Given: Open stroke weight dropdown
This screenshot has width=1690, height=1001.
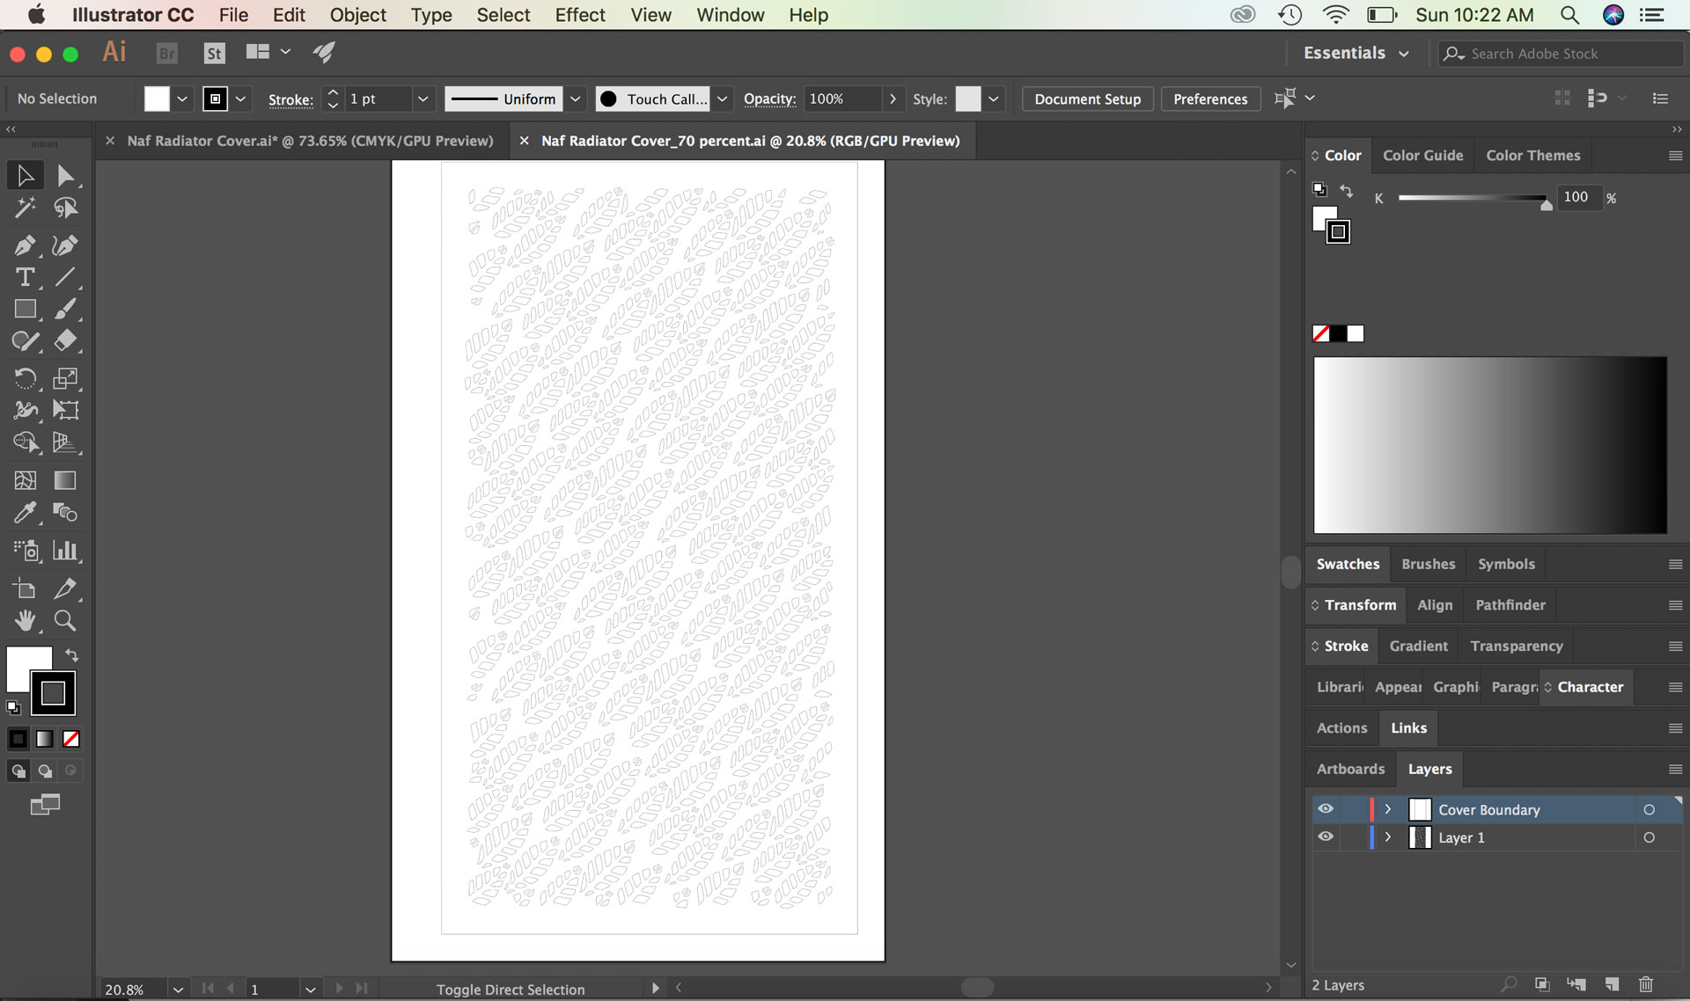Looking at the screenshot, I should pyautogui.click(x=422, y=99).
